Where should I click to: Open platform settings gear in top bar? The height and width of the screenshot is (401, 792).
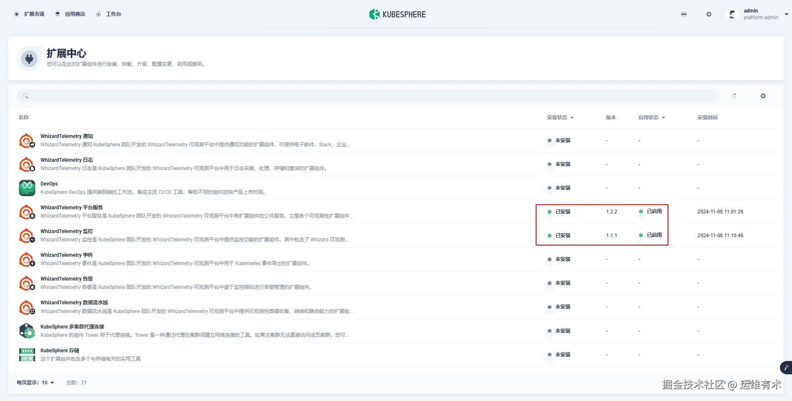point(709,14)
